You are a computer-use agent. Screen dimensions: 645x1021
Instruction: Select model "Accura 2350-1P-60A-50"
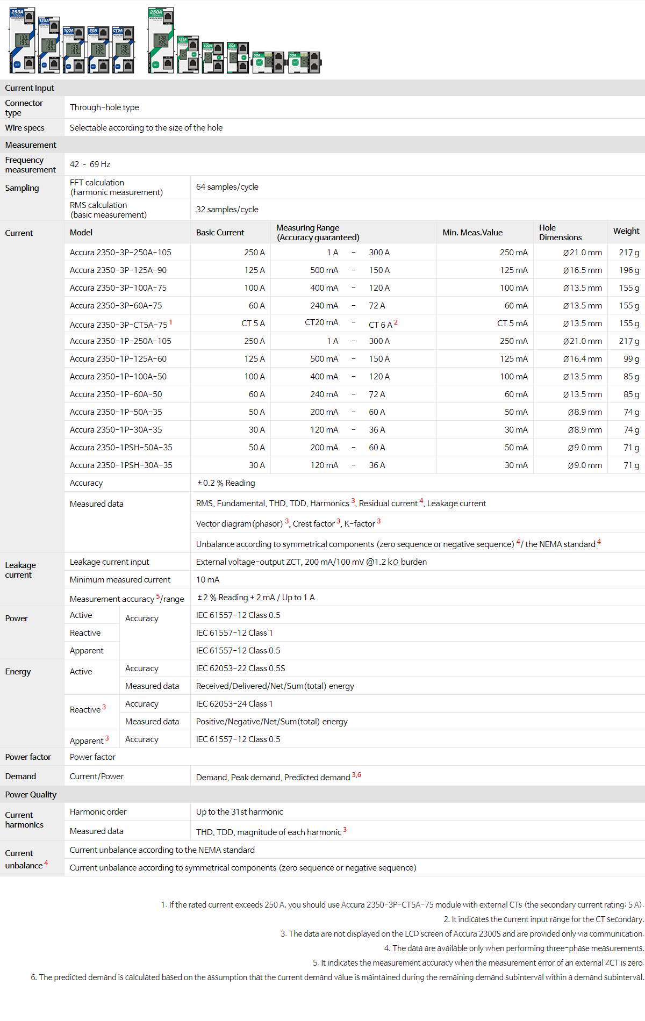[116, 394]
